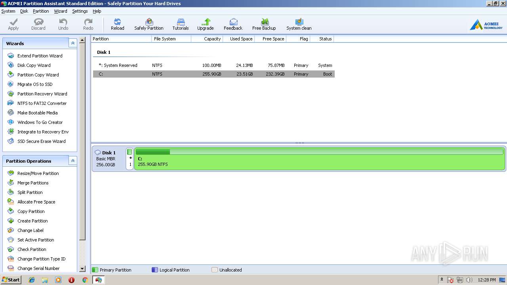Launch Internet Explorer from taskbar

(32, 280)
